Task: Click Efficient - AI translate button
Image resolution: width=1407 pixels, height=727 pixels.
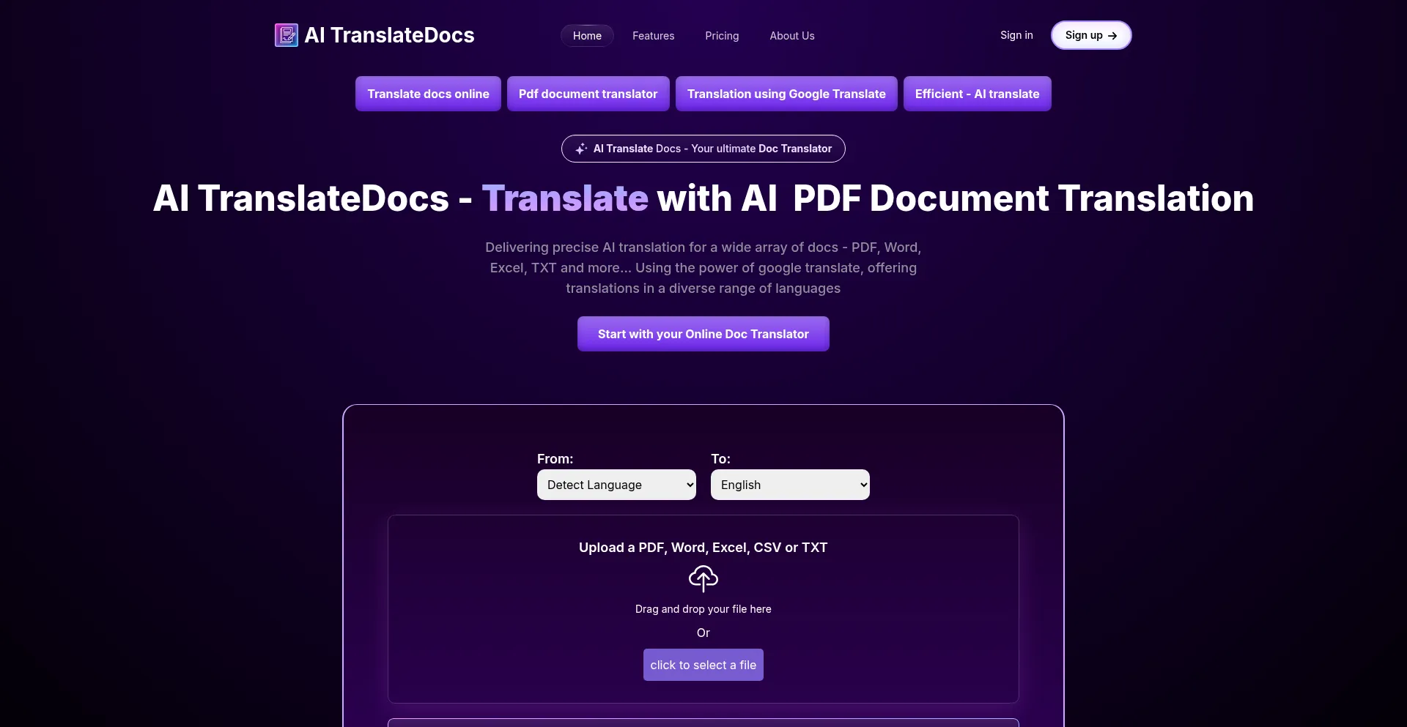Action: point(977,94)
